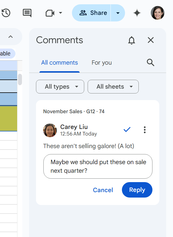This screenshot has width=173, height=237.
Task: Expand the video call options arrow
Action: (x=61, y=13)
